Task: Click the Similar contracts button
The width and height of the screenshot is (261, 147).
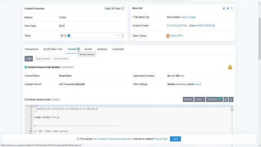Action: pyautogui.click(x=188, y=100)
